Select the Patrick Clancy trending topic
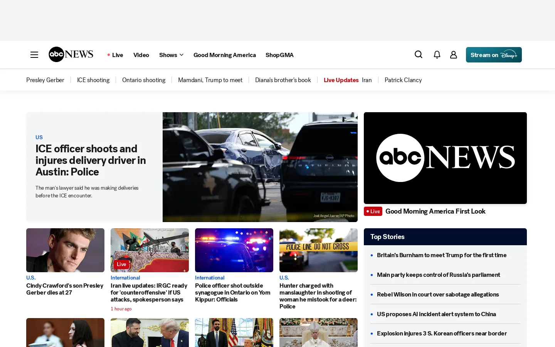Screen dimensions: 555x347 [x=403, y=80]
